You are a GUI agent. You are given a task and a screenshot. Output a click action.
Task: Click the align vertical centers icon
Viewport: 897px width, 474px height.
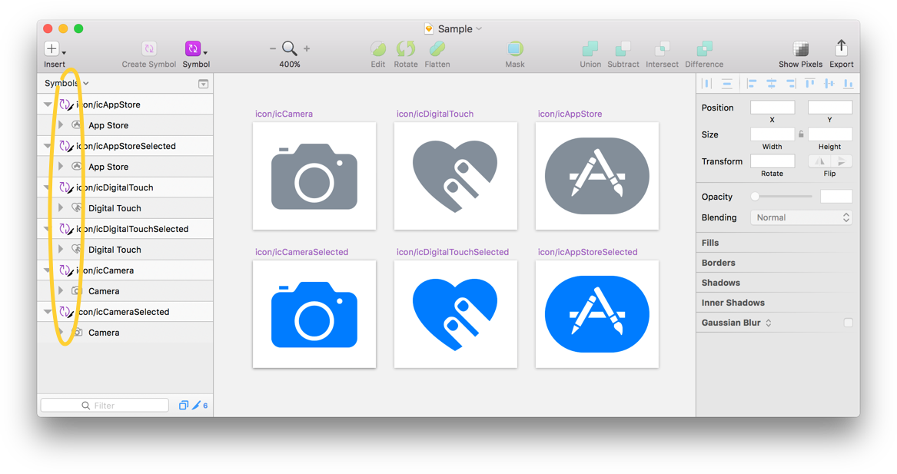pos(829,84)
